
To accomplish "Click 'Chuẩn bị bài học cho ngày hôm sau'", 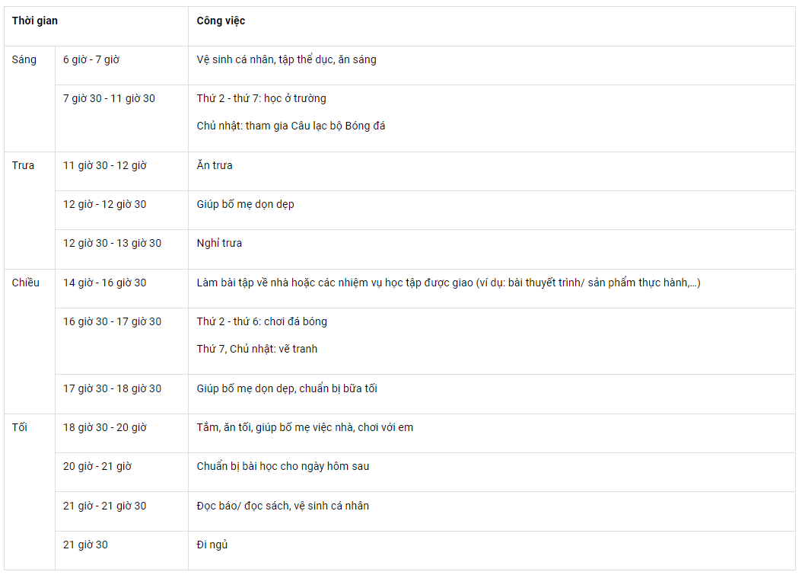I will tap(283, 466).
